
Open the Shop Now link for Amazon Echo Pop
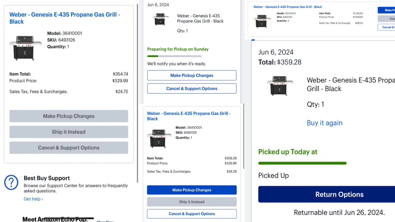point(105,221)
